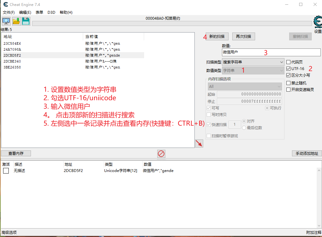
Task: Open Cheat Engine settings logo
Action: pos(318,22)
